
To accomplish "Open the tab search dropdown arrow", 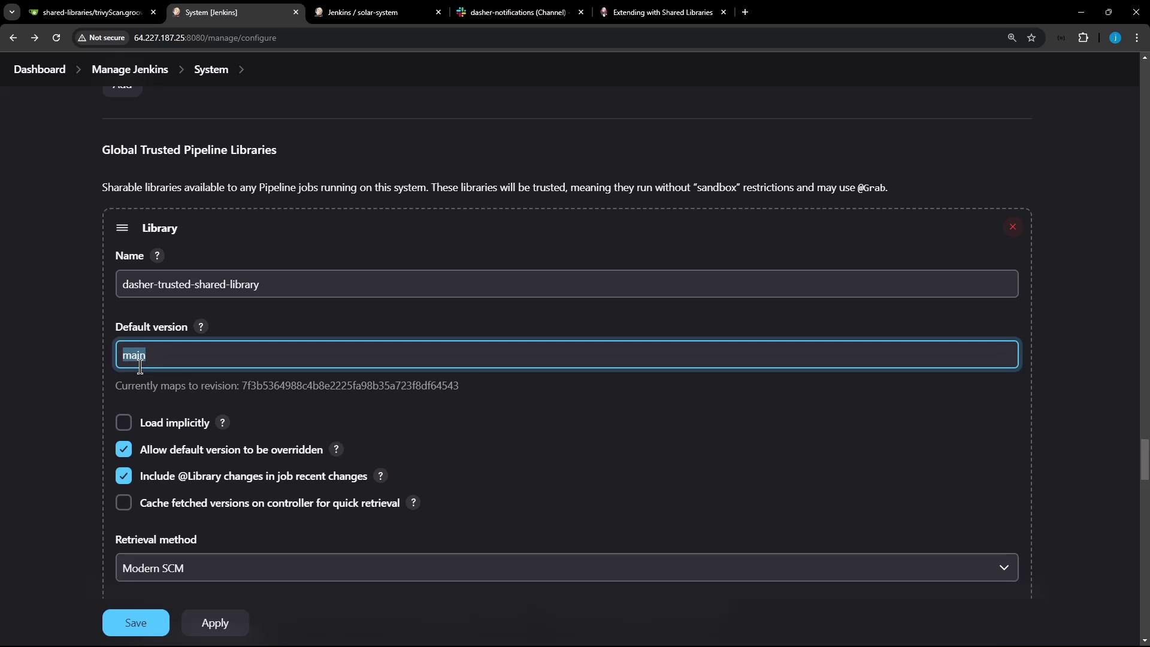I will (11, 12).
